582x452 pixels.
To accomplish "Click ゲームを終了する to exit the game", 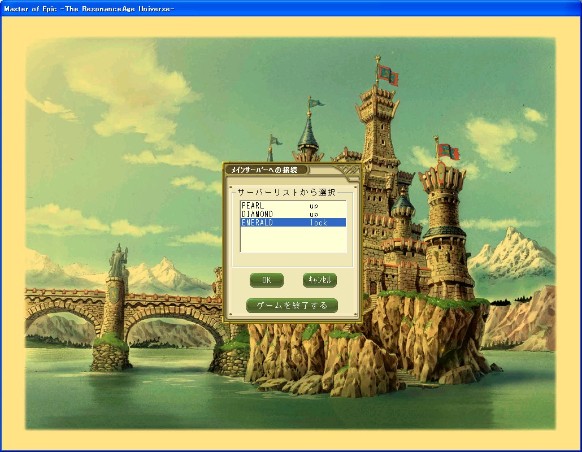I will [292, 306].
